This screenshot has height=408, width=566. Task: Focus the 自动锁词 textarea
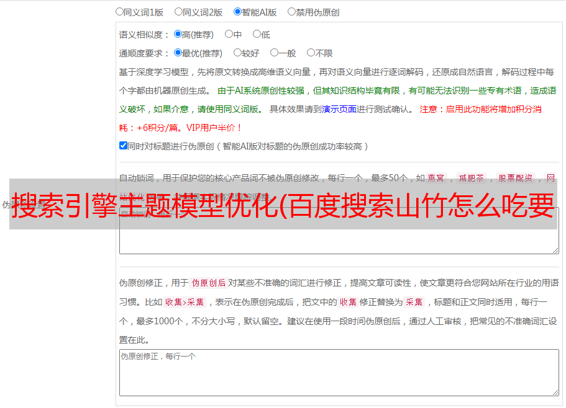[x=339, y=231]
